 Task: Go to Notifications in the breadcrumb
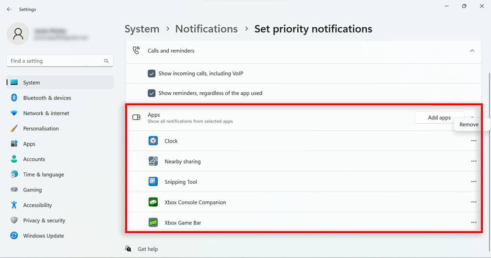coord(206,29)
